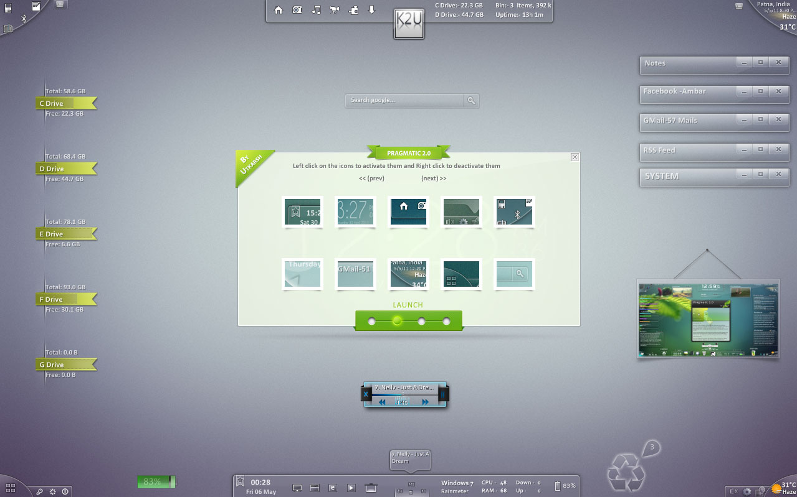
Task: Click the LAUNCH label
Action: [x=408, y=305]
